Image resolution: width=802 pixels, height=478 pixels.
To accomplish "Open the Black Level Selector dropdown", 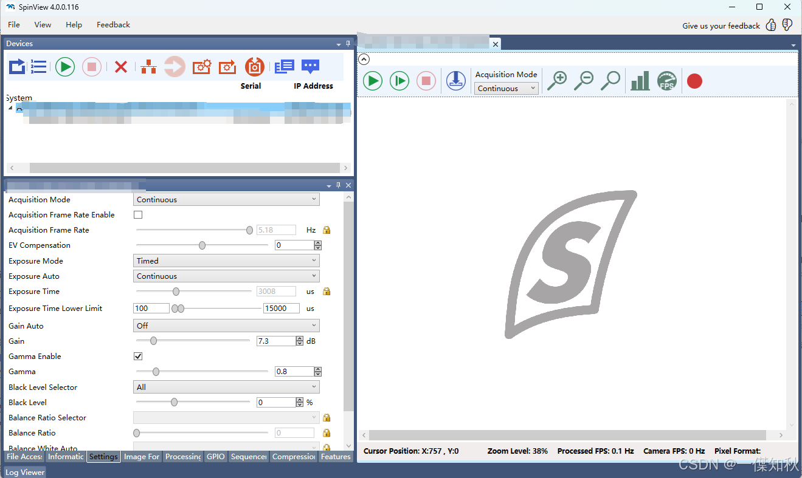I will (x=226, y=387).
